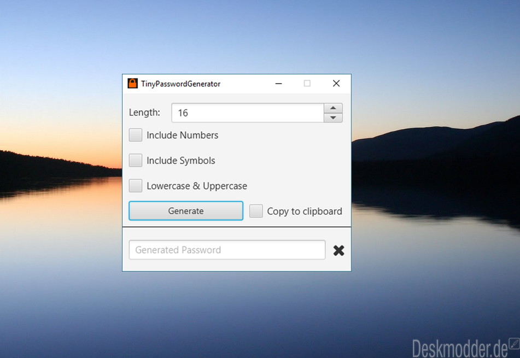This screenshot has height=358, width=520.
Task: Close the TinyPasswordGenerator window
Action: click(x=336, y=84)
